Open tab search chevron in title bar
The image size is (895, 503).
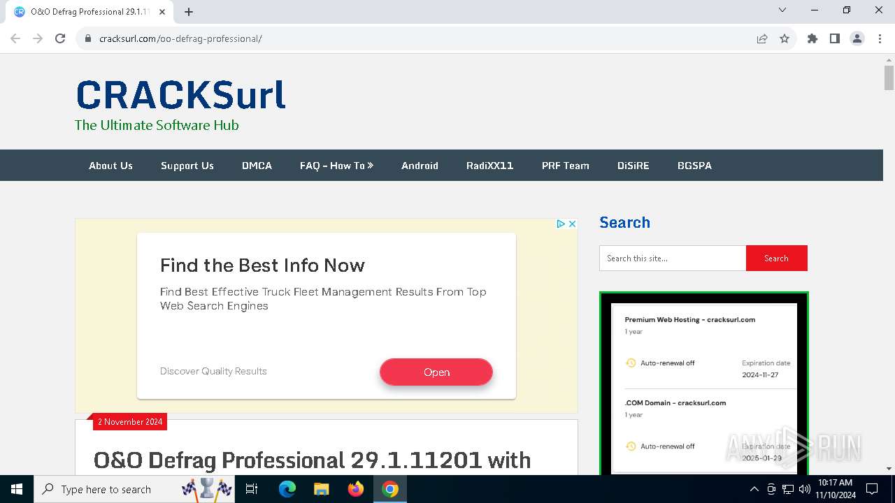pyautogui.click(x=782, y=10)
